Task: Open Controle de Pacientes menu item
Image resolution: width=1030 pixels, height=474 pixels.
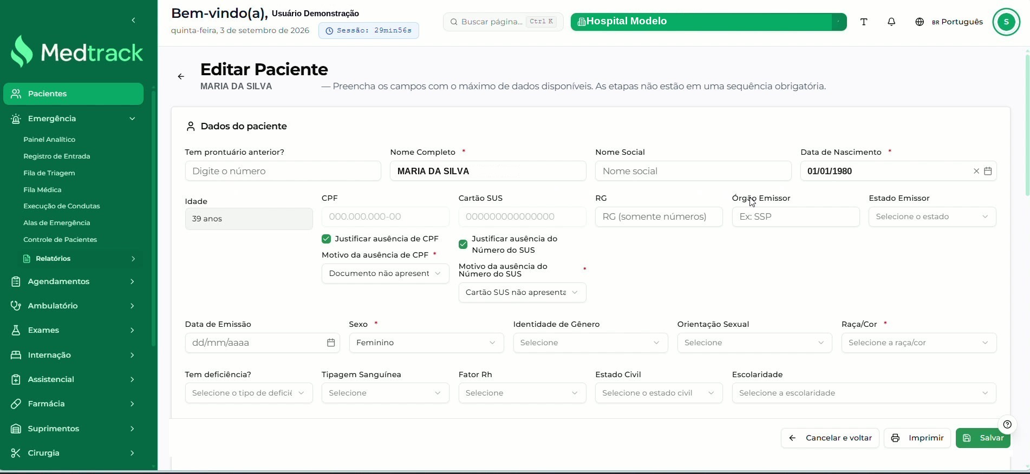Action: click(60, 240)
